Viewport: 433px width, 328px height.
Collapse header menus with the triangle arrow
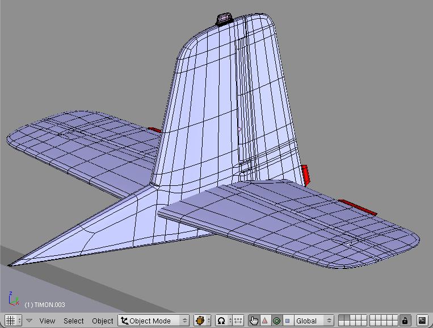[30, 321]
